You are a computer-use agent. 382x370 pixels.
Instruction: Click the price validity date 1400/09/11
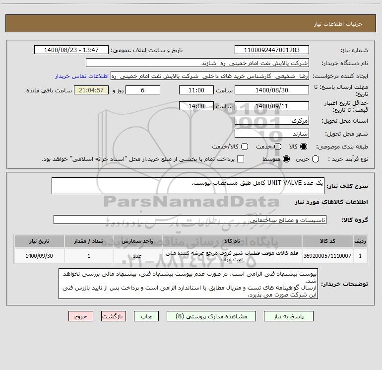[x=272, y=106]
